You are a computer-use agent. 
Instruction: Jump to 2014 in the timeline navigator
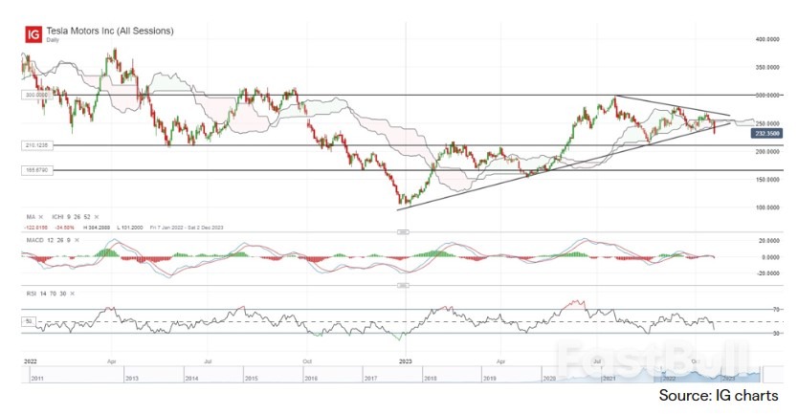coord(191,379)
